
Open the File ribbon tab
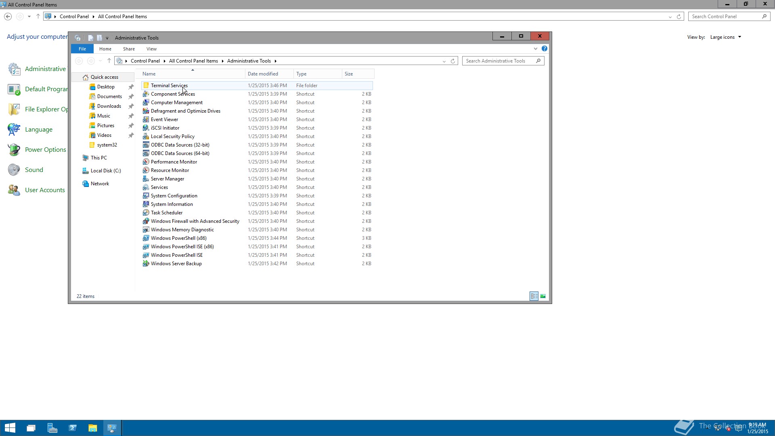[82, 49]
